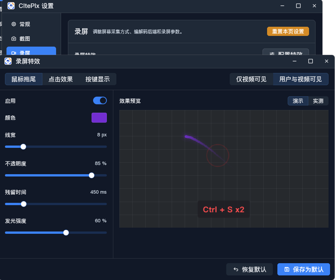Image resolution: width=335 pixels, height=280 pixels.
Task: Click the 60 % glow value
Action: point(101,221)
